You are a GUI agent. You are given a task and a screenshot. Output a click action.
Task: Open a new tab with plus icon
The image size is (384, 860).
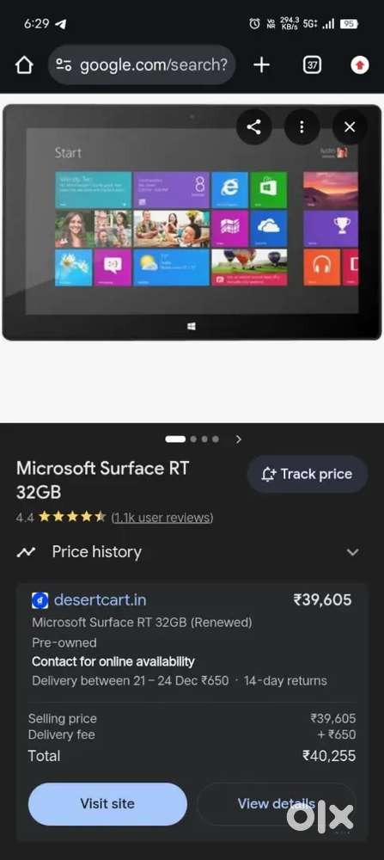261,65
